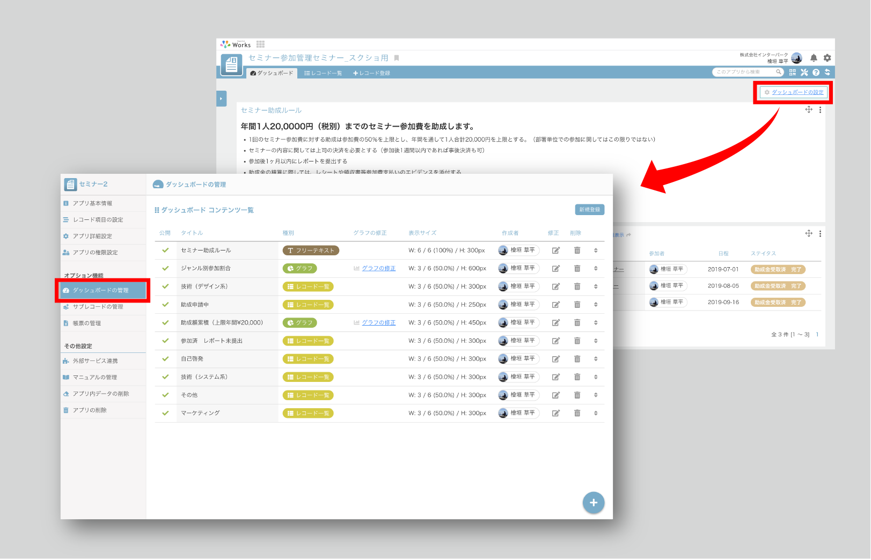Select アプリ基本情報 in the sidebar
This screenshot has height=560, width=871.
click(103, 203)
